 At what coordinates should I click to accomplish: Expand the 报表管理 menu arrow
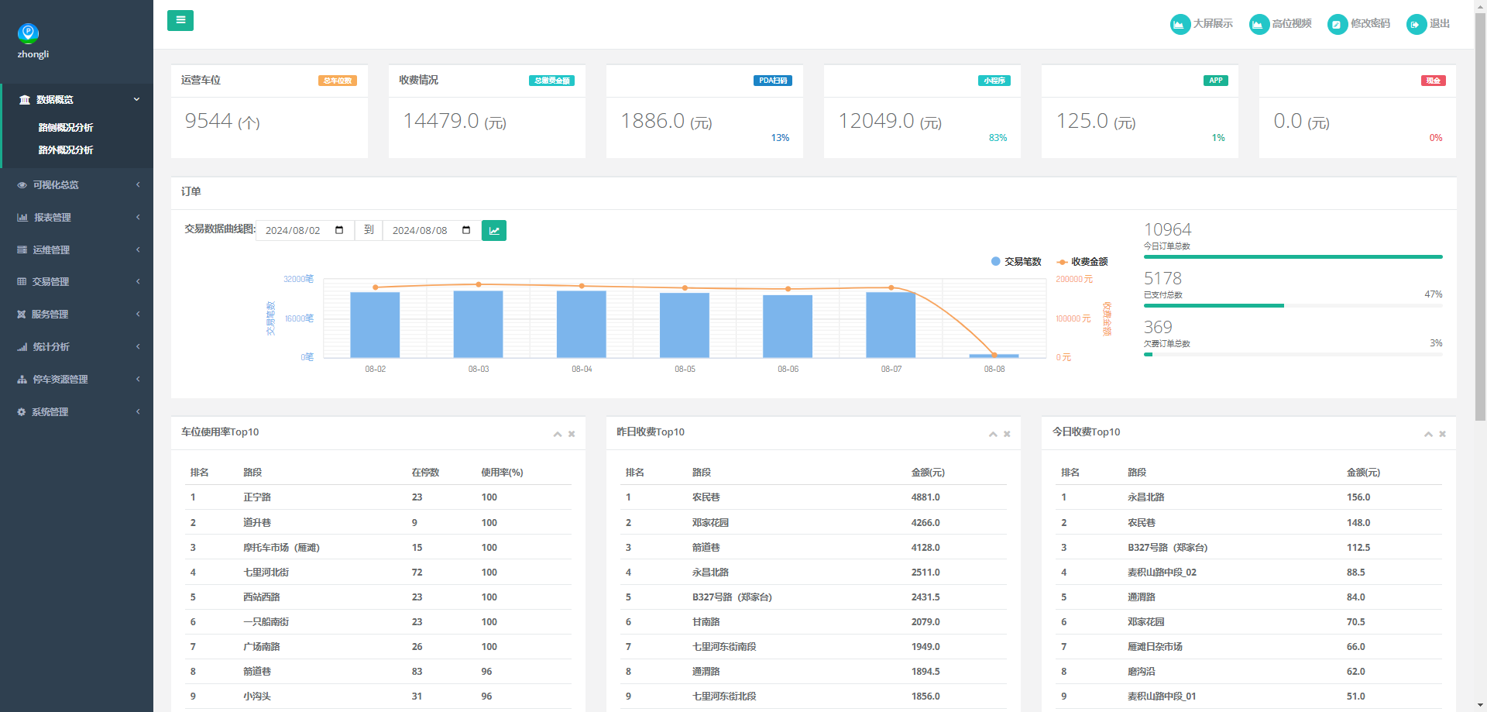tap(138, 217)
